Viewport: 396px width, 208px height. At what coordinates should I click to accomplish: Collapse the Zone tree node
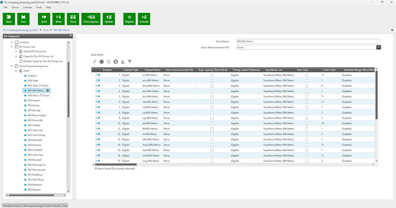(x=16, y=71)
